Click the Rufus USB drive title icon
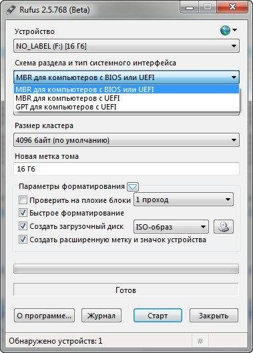The height and width of the screenshot is (353, 253). (x=11, y=10)
